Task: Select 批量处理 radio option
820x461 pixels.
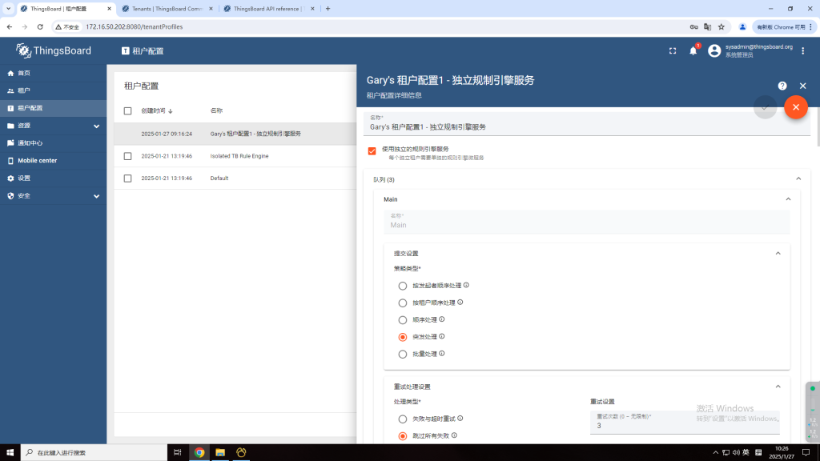Action: coord(403,355)
